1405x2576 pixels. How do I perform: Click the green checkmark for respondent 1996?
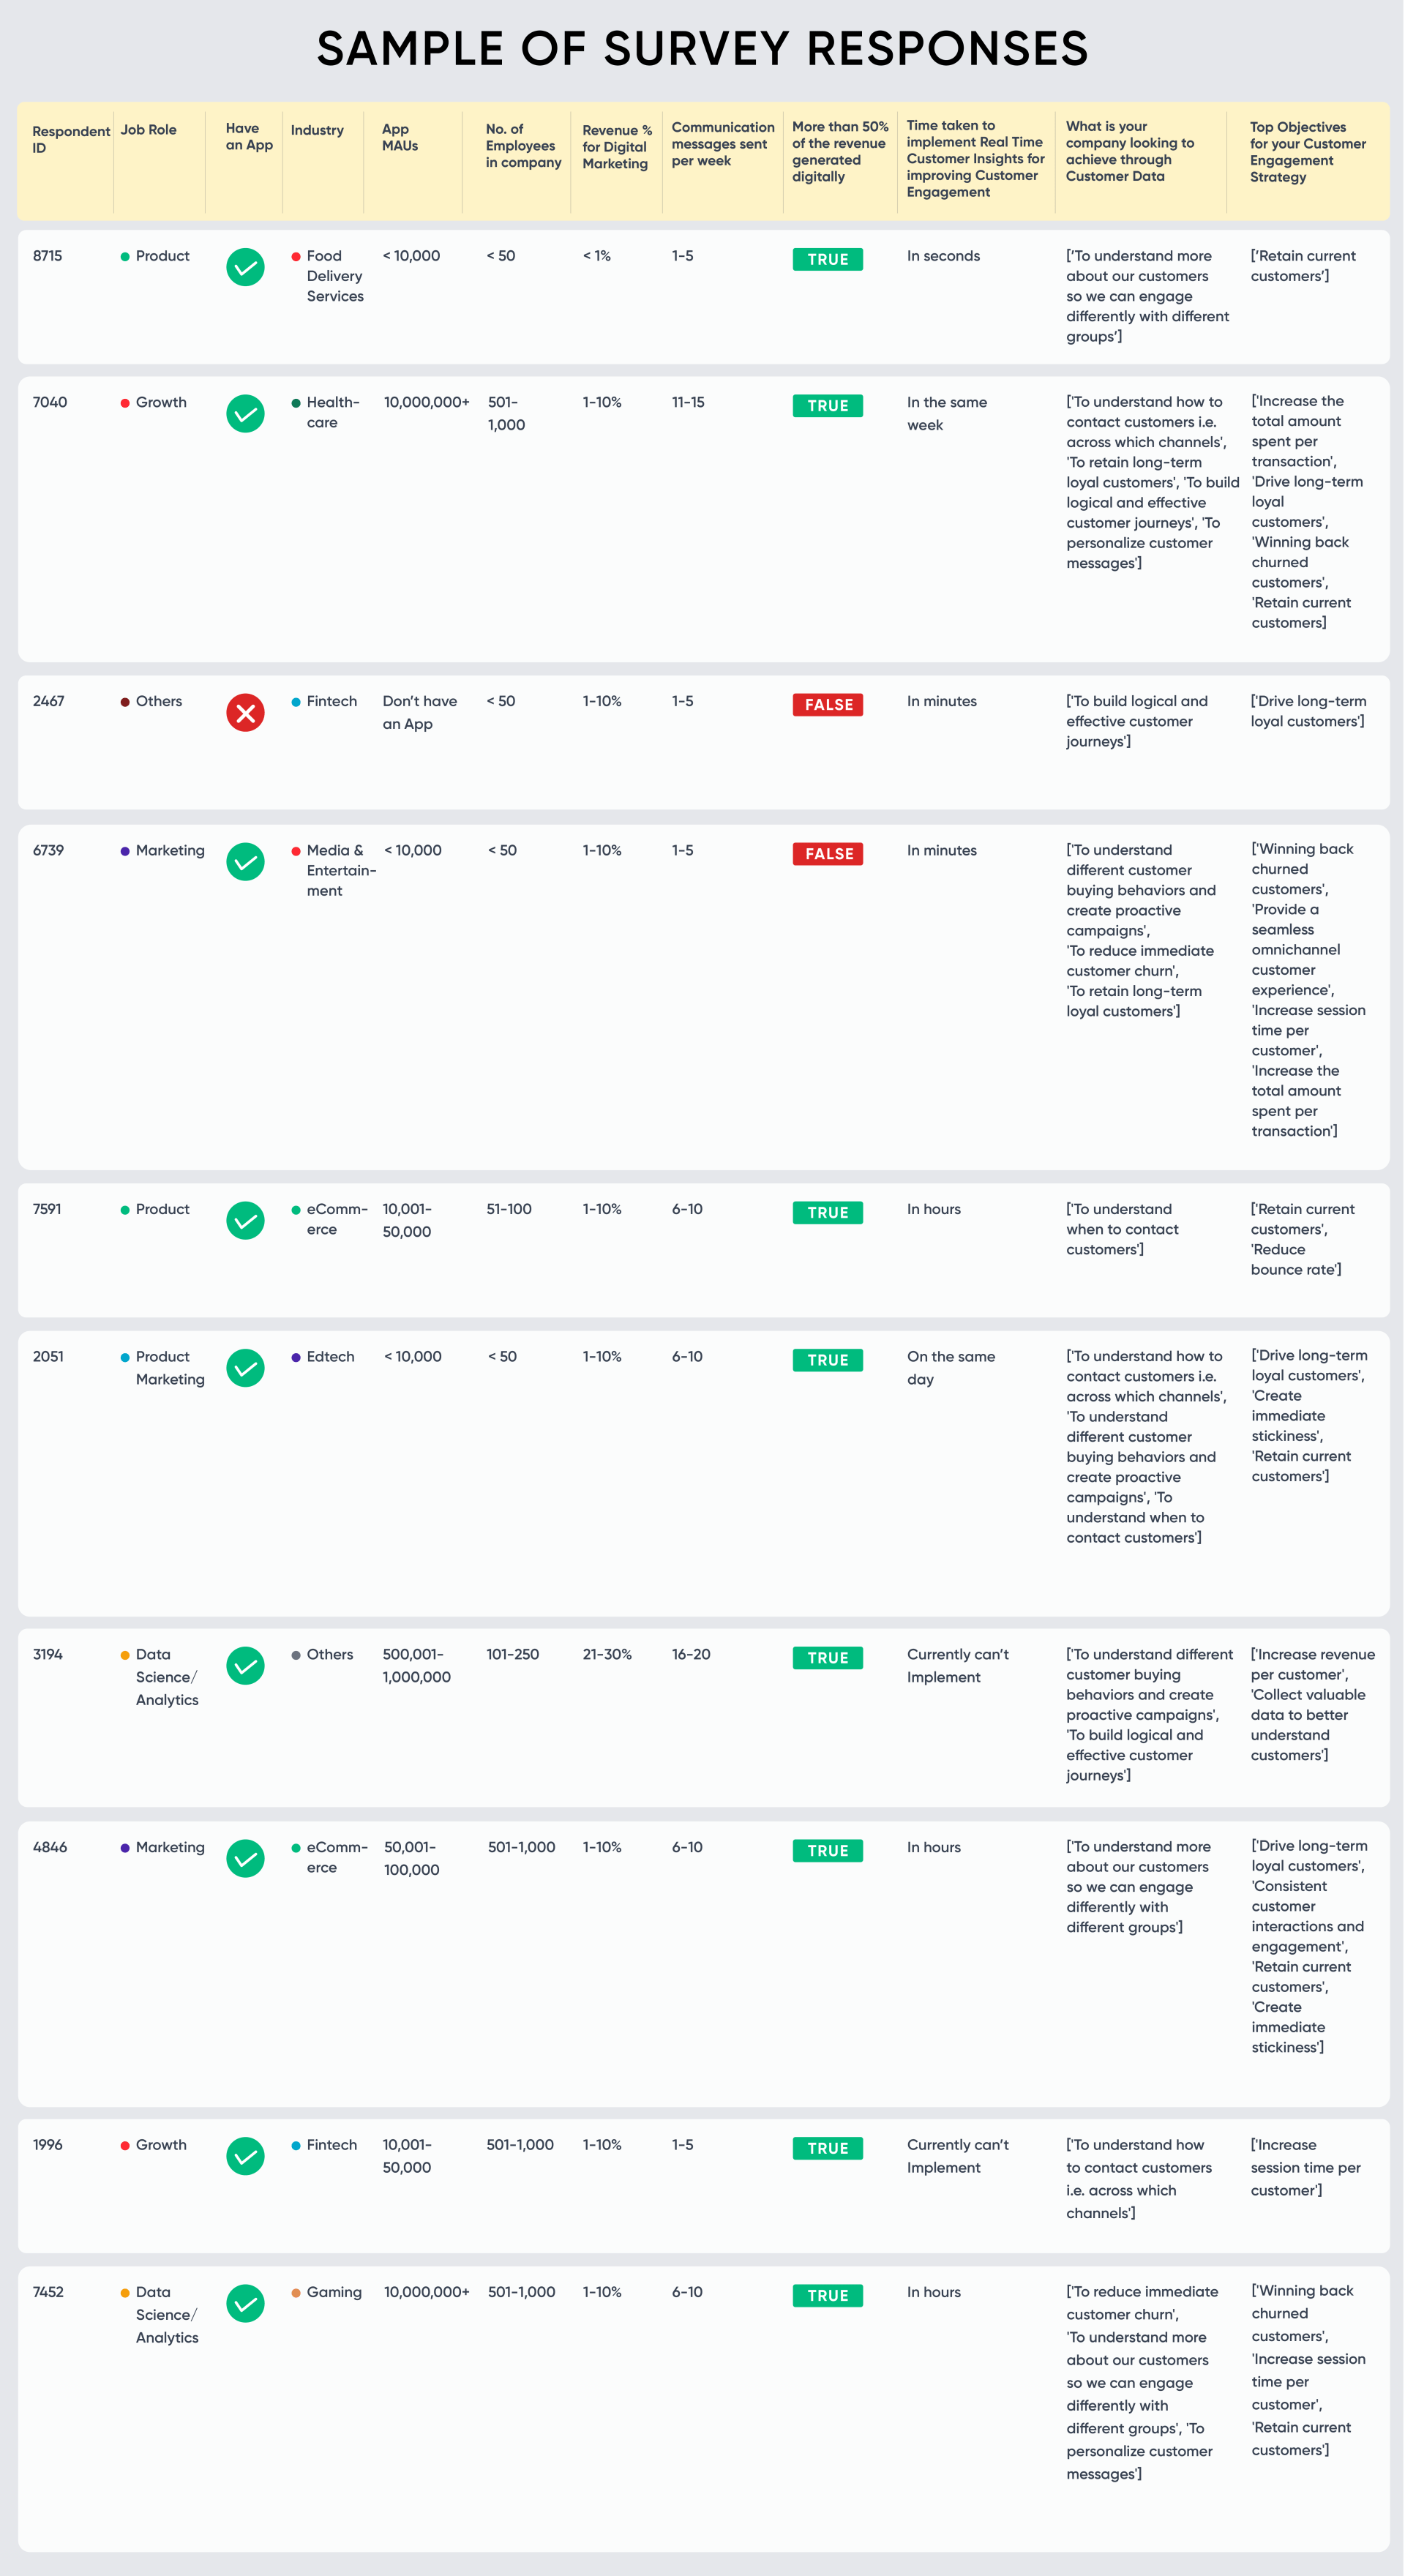pos(245,2156)
